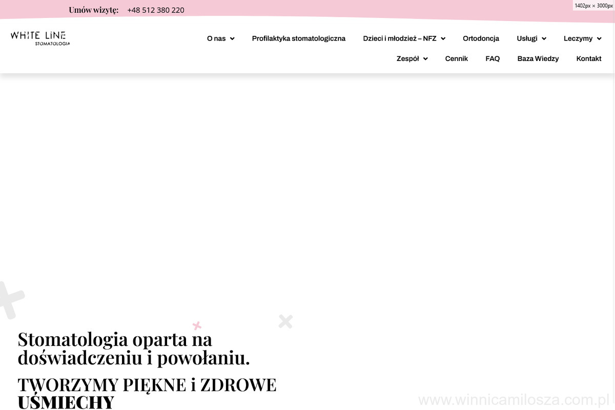Open the Baza Wiedzy section
This screenshot has height=410, width=615.
coord(538,58)
